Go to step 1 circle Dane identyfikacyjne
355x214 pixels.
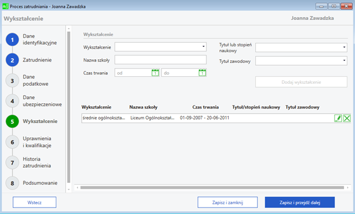point(12,40)
